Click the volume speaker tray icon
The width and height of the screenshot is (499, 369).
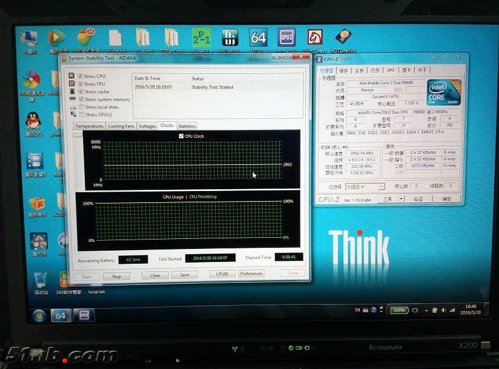point(444,310)
